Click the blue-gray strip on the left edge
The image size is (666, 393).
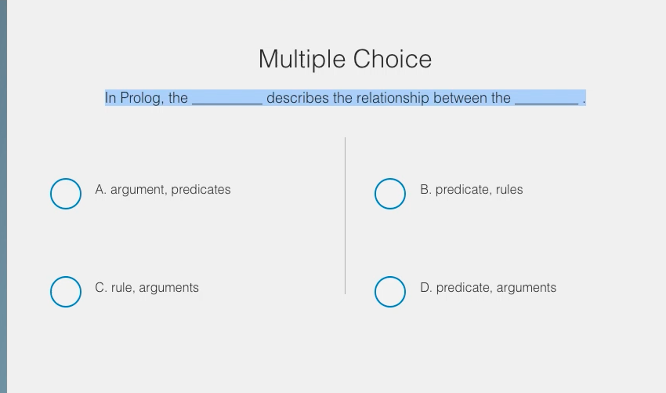[x=3, y=196]
